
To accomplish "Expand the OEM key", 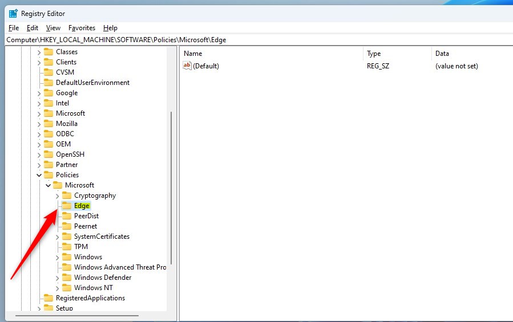I will click(x=39, y=145).
